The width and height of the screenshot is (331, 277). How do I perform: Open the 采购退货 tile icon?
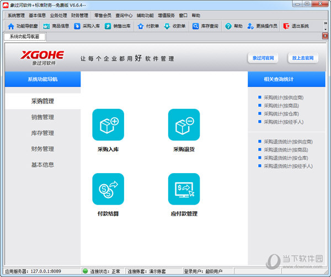pyautogui.click(x=184, y=125)
